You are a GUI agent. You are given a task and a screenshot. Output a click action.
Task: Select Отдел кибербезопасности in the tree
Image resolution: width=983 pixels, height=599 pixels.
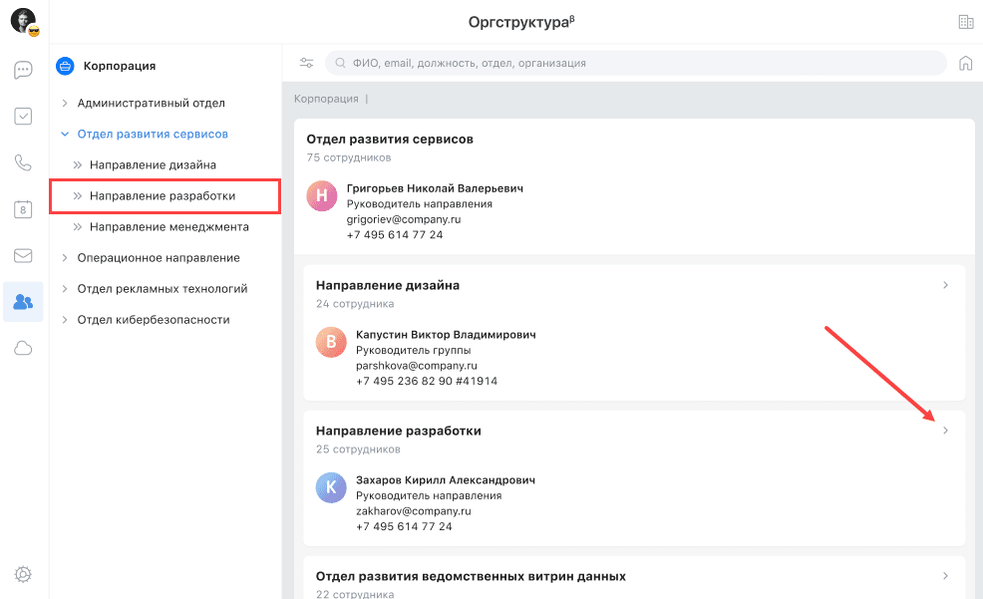pos(154,320)
